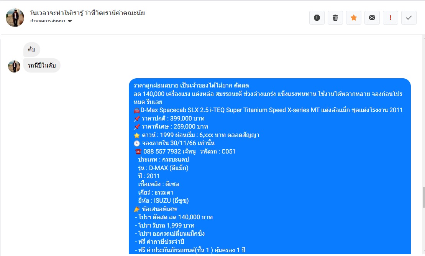The height and width of the screenshot is (256, 425).
Task: Click the heading 'ข้อเสนอพิเศษ'
Action: 159,209
